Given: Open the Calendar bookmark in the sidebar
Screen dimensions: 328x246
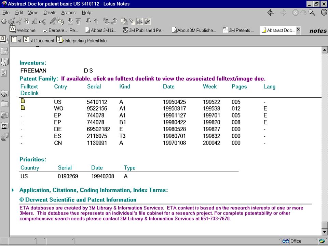Looking at the screenshot, I should (x=4, y=51).
